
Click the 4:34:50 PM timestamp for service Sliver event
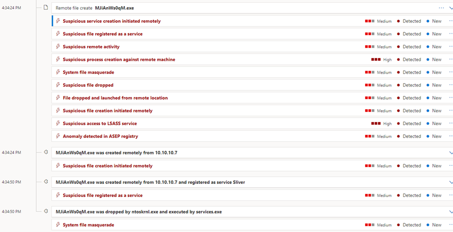[x=11, y=182]
